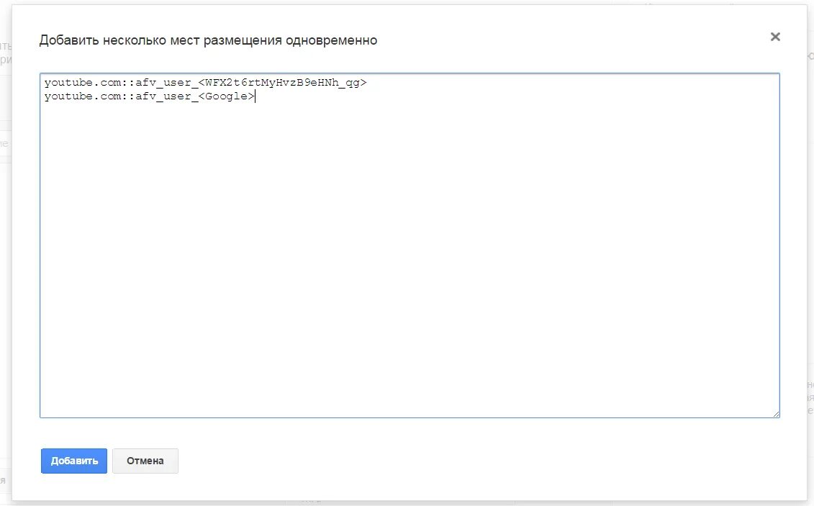Viewport: 814px width, 506px height.
Task: Click the dialog title Добавить несколько мест размещения
Action: tap(208, 40)
